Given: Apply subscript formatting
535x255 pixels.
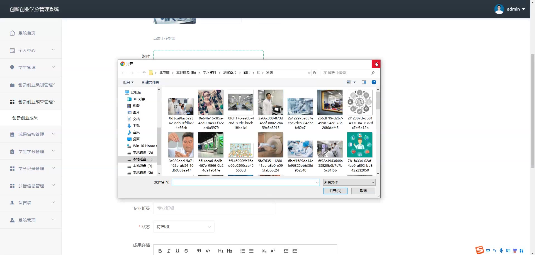Looking at the screenshot, I should (264, 251).
